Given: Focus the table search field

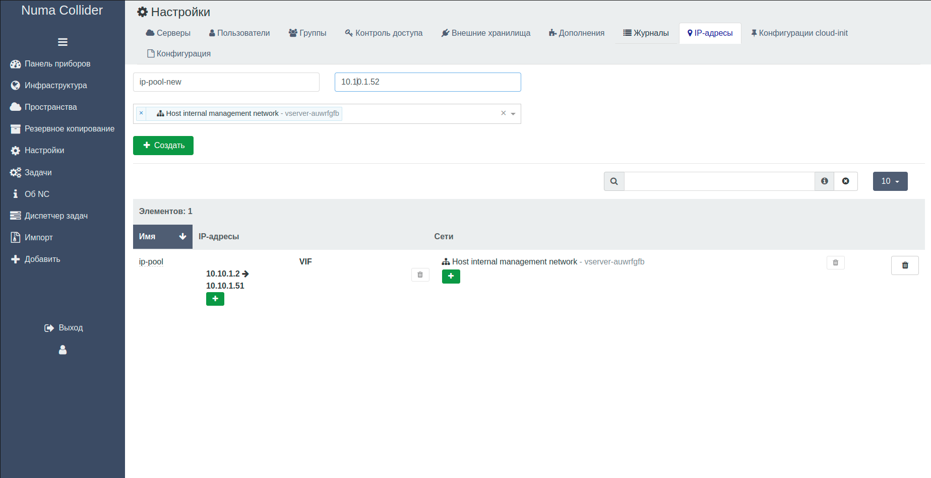Looking at the screenshot, I should click(719, 181).
